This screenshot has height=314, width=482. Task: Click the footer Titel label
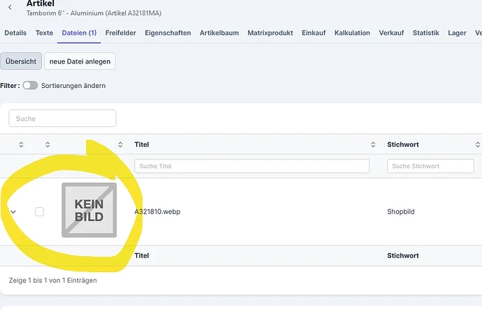[142, 255]
